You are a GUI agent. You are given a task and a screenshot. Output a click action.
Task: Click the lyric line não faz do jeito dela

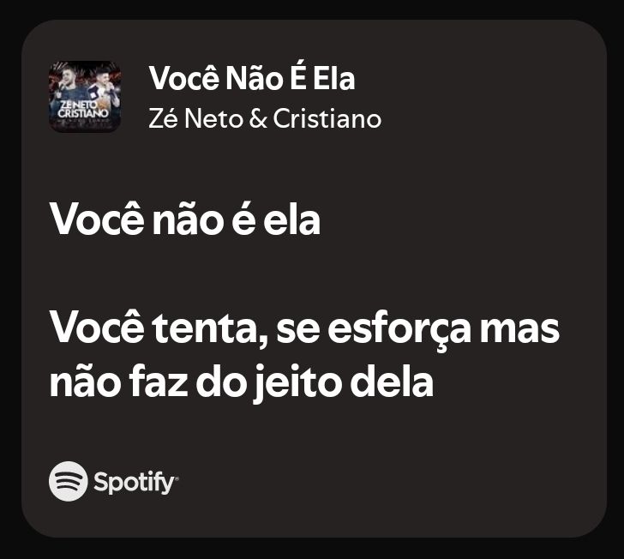tap(242, 382)
